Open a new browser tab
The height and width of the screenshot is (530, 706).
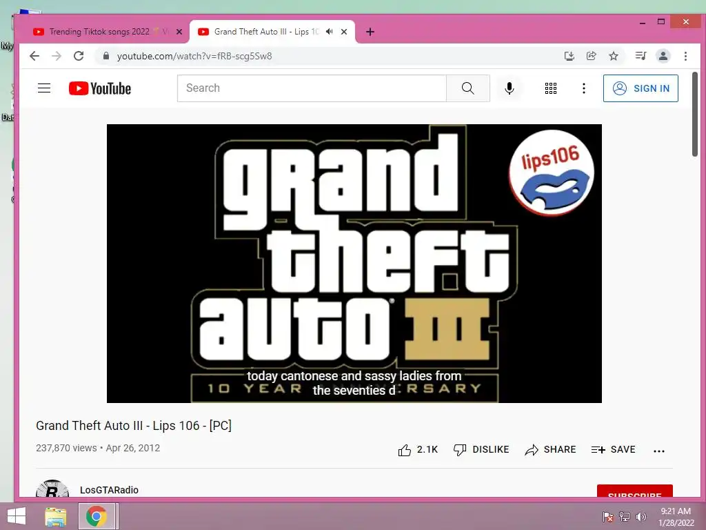coord(370,32)
